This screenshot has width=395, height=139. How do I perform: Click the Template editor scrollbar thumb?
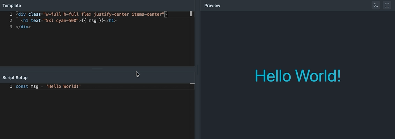191,14
